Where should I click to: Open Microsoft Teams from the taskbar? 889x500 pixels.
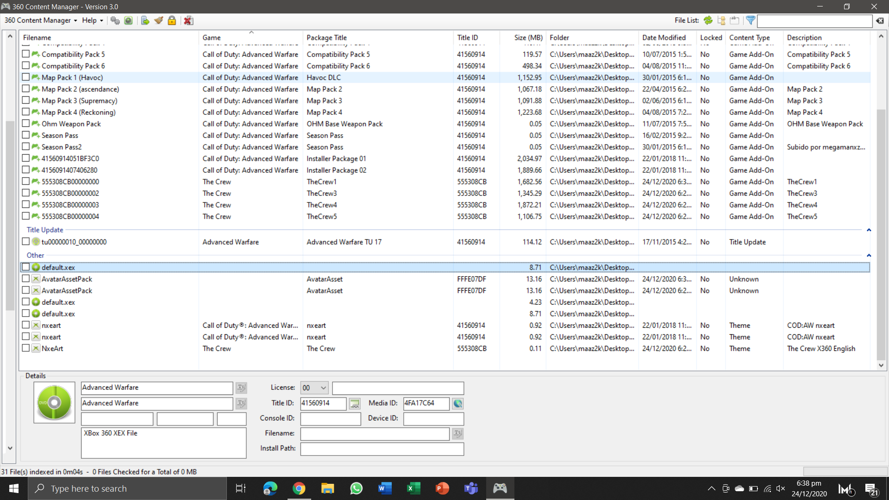click(471, 488)
